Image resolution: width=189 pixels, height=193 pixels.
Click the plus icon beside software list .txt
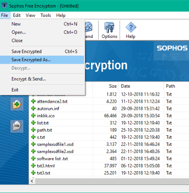coord(33,158)
